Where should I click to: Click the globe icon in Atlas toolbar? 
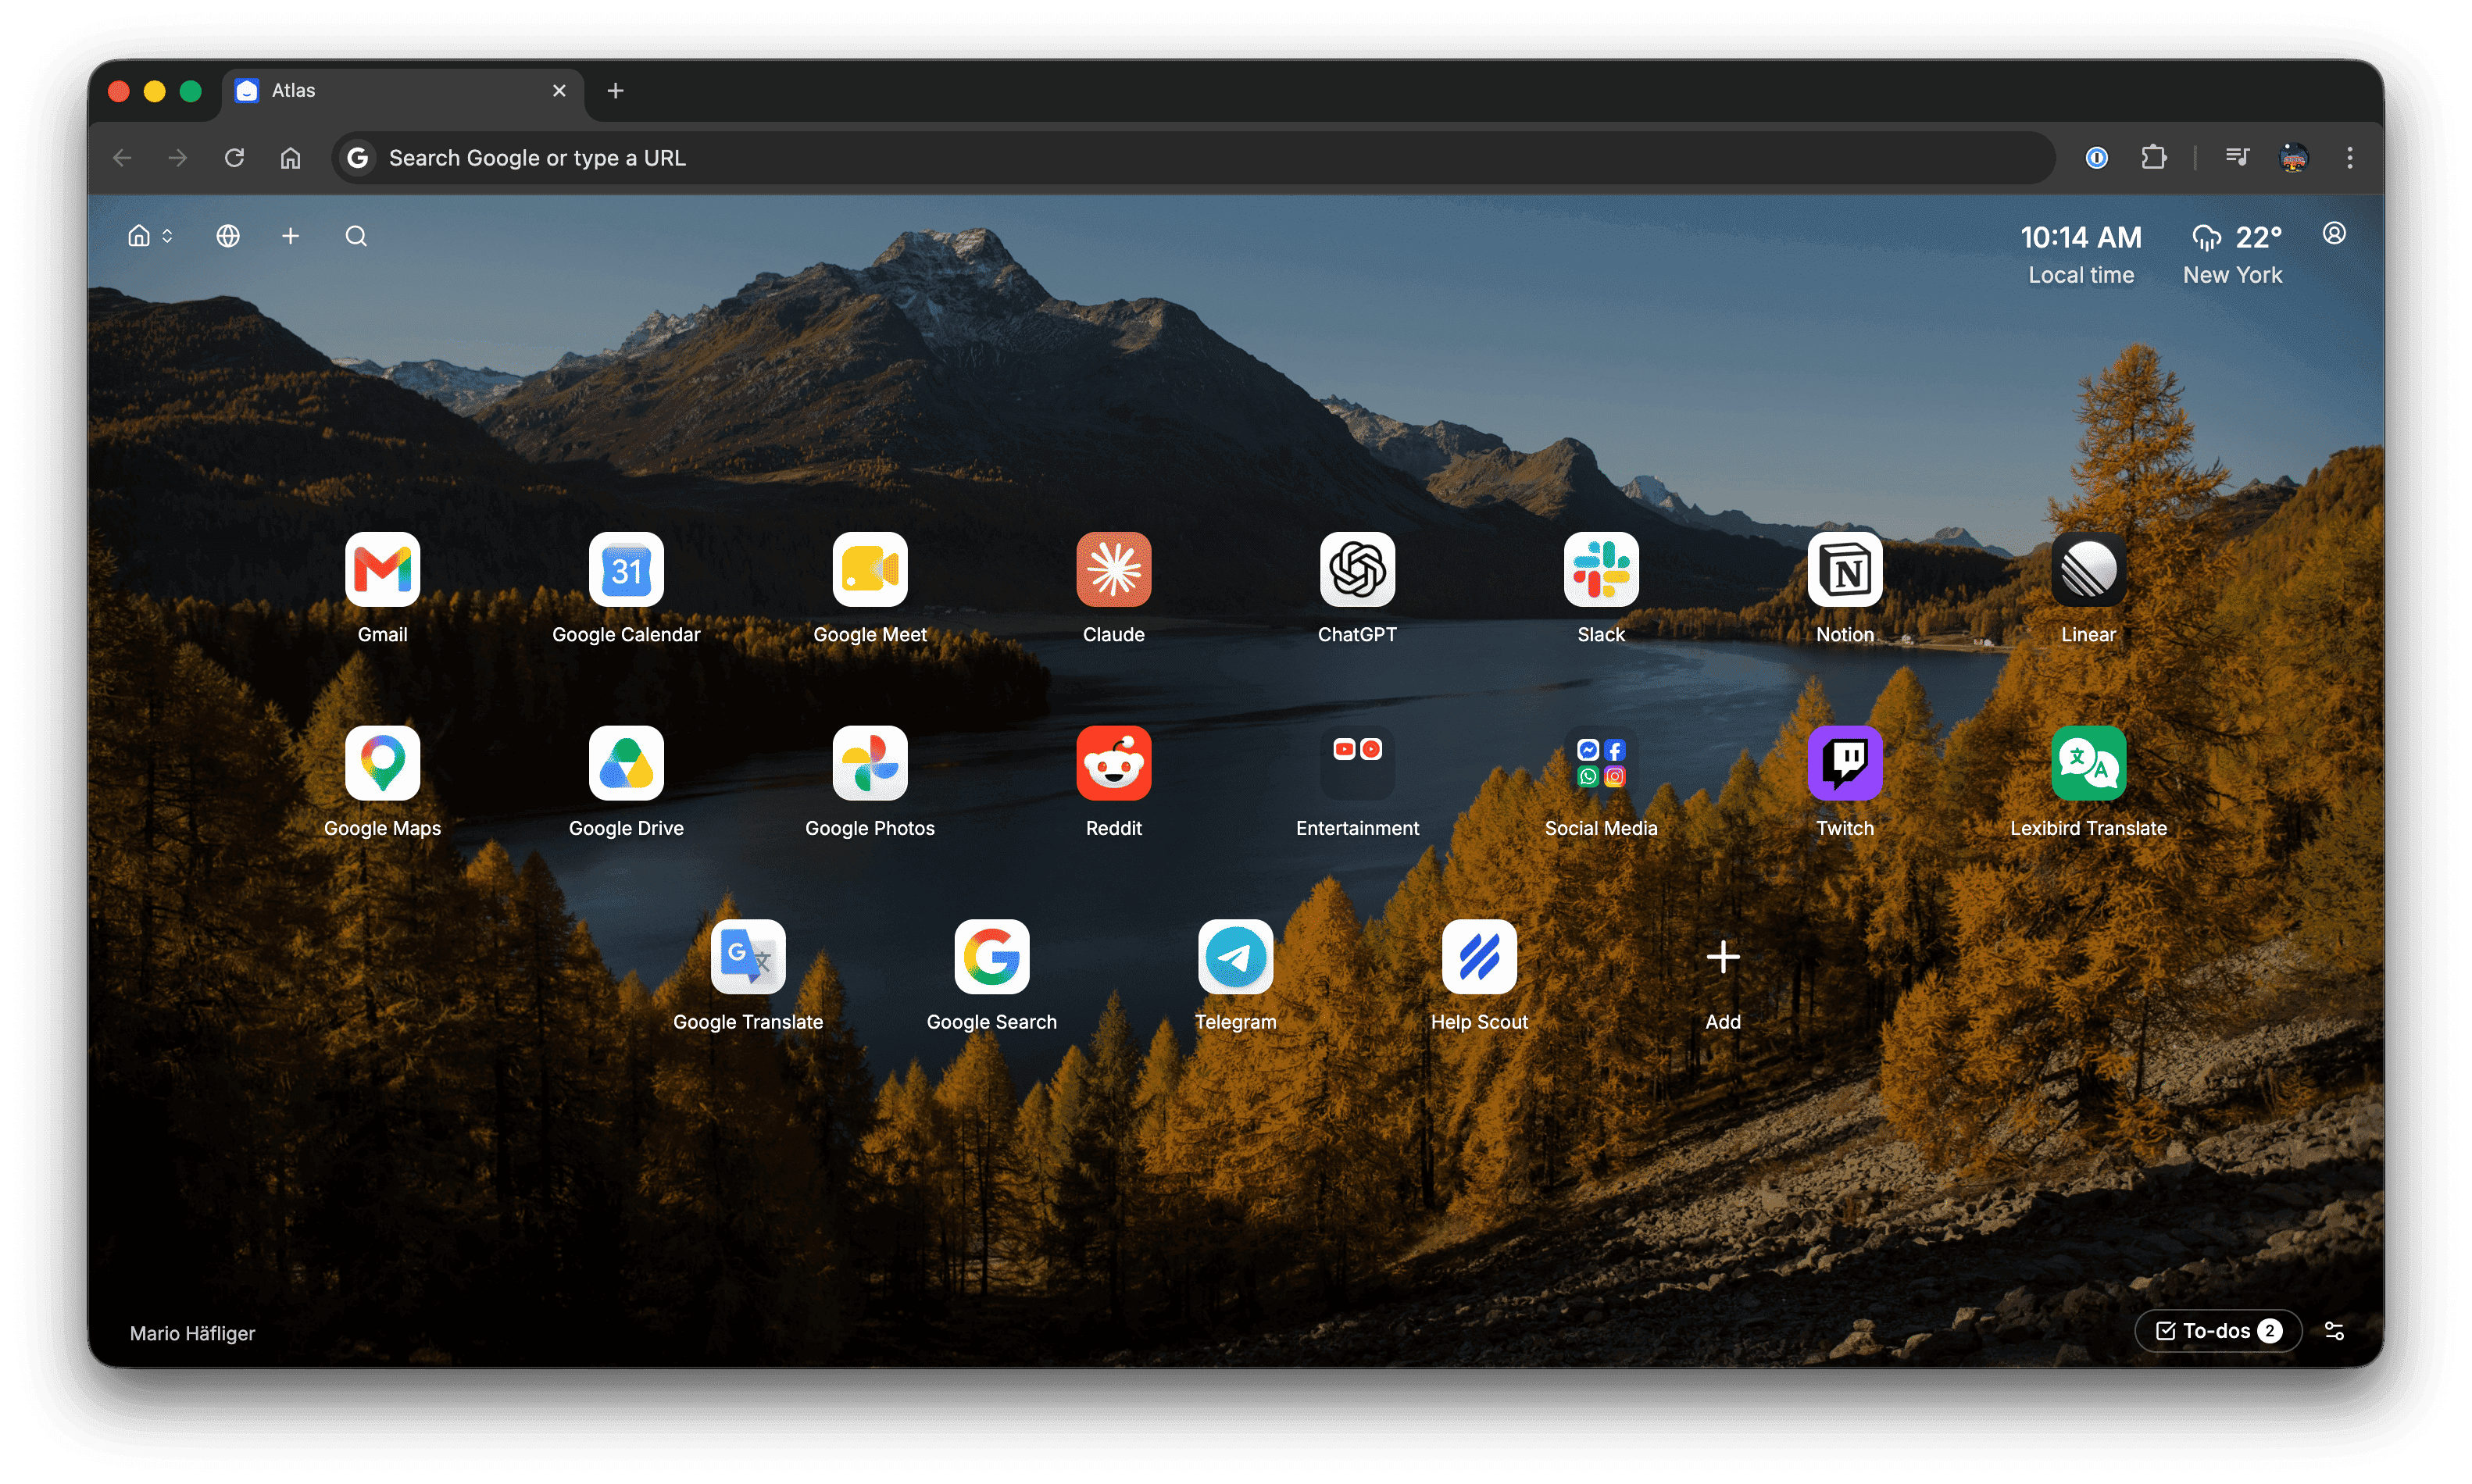(228, 236)
